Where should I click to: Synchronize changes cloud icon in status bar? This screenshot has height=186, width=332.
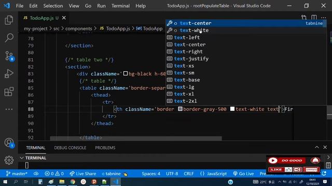click(36, 174)
